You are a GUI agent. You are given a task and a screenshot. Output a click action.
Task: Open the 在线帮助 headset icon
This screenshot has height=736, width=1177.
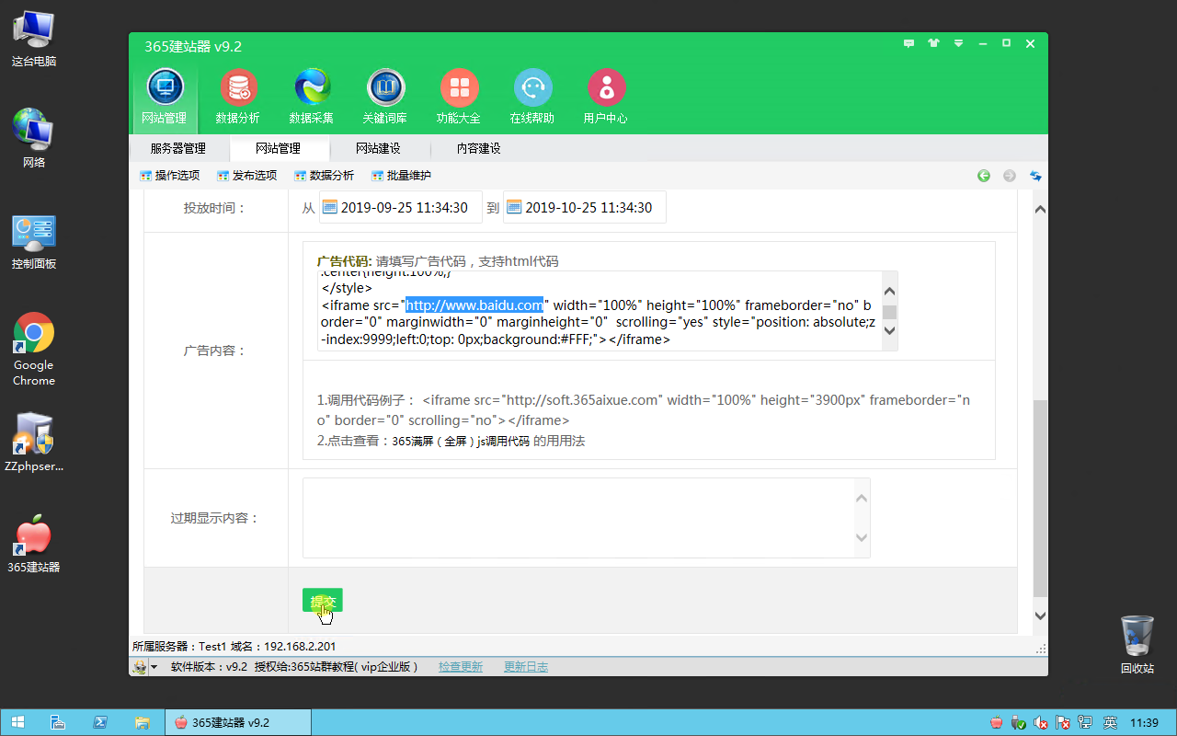pyautogui.click(x=532, y=97)
